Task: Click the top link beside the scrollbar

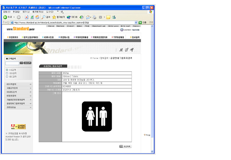Action: point(147,135)
